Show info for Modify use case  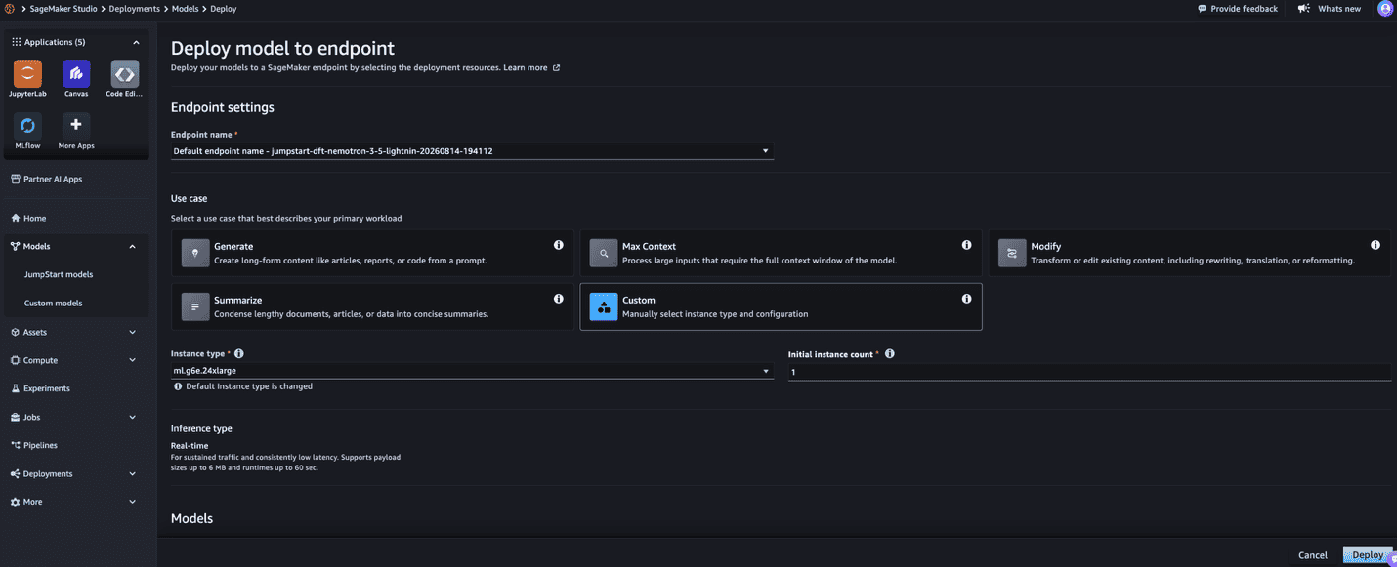(x=1376, y=245)
